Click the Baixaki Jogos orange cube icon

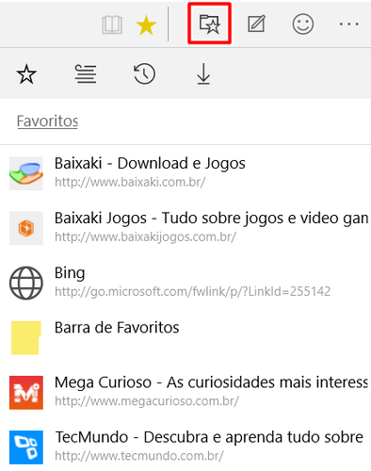pos(26,228)
